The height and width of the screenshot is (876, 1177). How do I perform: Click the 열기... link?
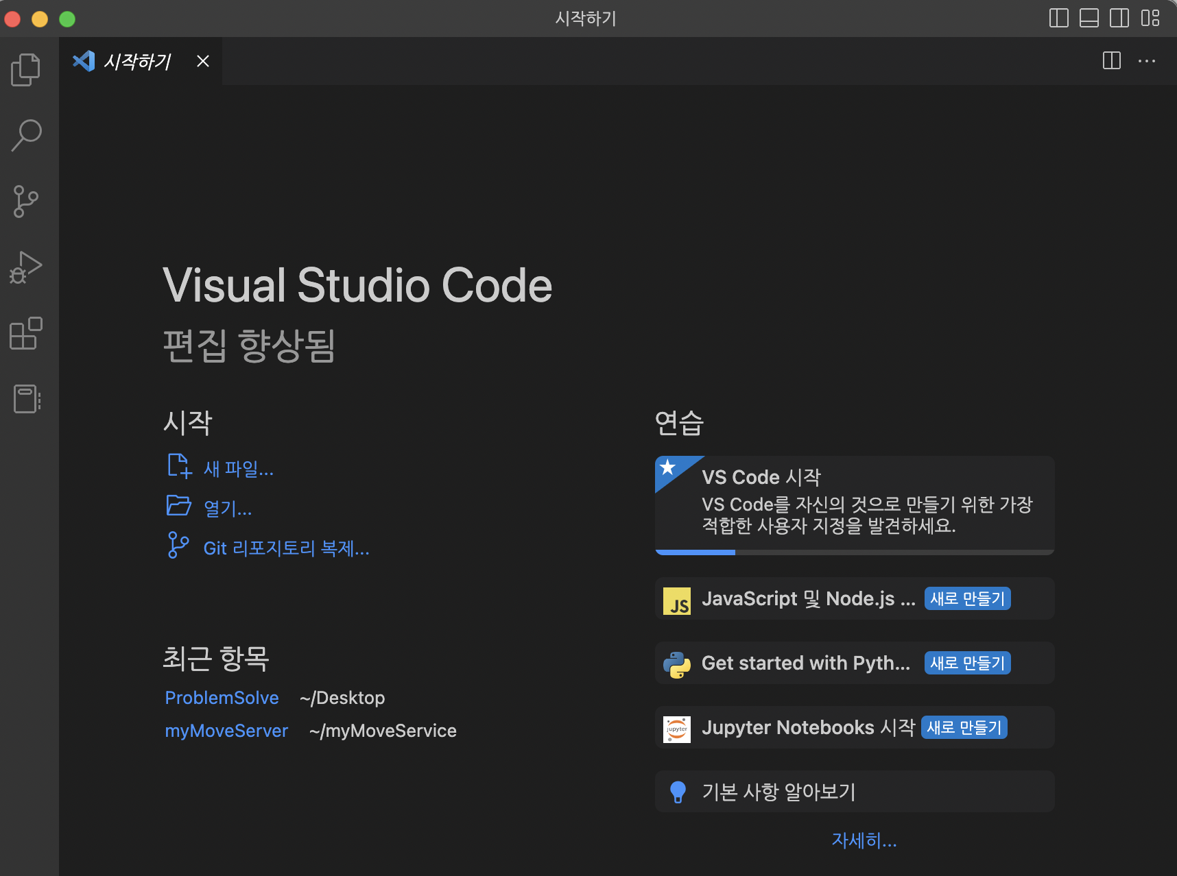228,509
